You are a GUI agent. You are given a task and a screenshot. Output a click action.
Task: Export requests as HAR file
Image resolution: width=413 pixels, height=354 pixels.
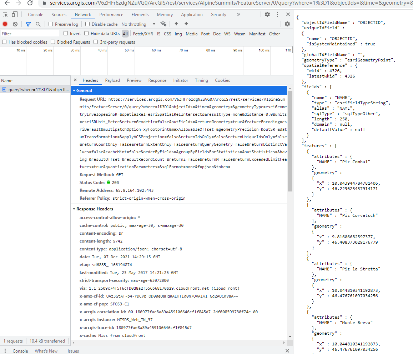tap(186, 24)
